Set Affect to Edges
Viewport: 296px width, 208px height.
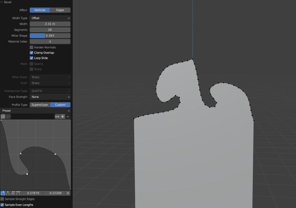pyautogui.click(x=60, y=10)
